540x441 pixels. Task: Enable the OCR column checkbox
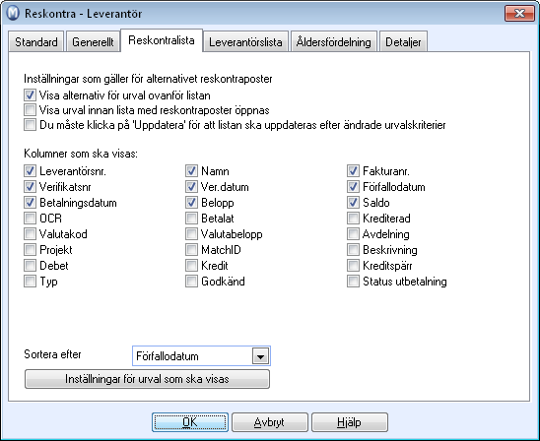coord(30,219)
